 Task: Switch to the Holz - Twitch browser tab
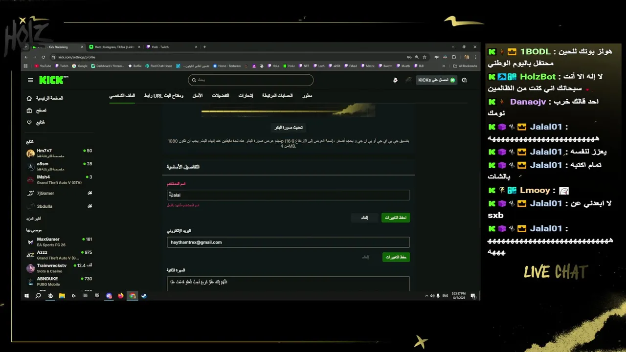pyautogui.click(x=171, y=47)
